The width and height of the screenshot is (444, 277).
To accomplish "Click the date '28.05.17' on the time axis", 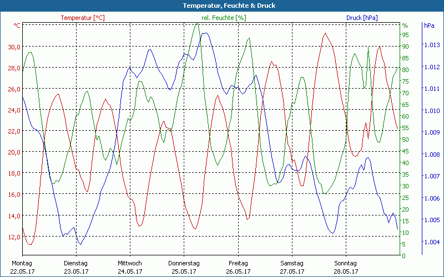I will tap(346, 271).
